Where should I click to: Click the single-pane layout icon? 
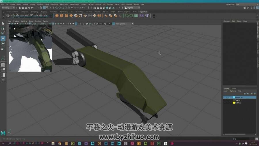click(x=3, y=65)
